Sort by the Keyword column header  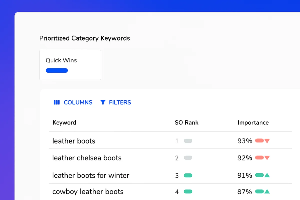click(64, 123)
